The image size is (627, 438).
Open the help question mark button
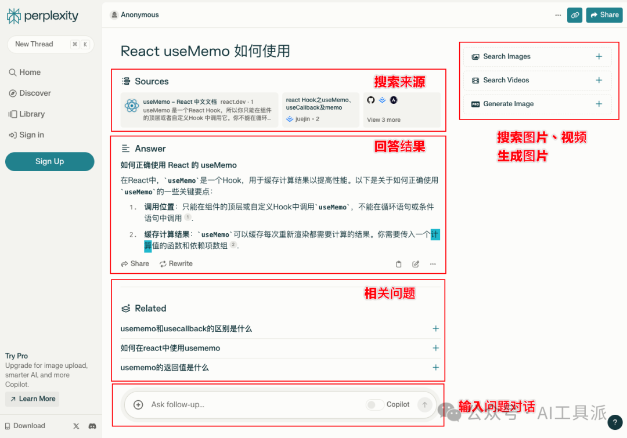click(x=615, y=422)
